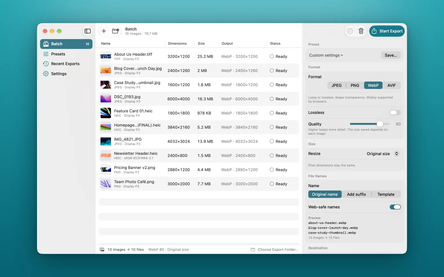Click the Start Export button
Viewport: 444px width, 277px height.
coord(387,31)
